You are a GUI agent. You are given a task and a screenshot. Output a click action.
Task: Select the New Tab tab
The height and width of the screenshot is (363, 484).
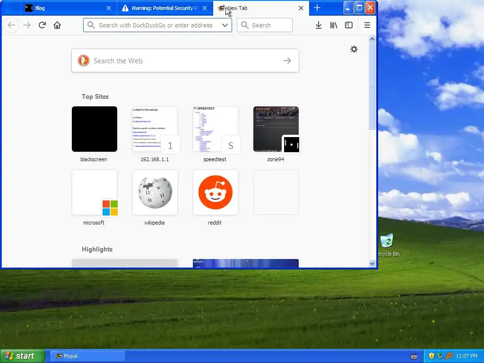[261, 8]
